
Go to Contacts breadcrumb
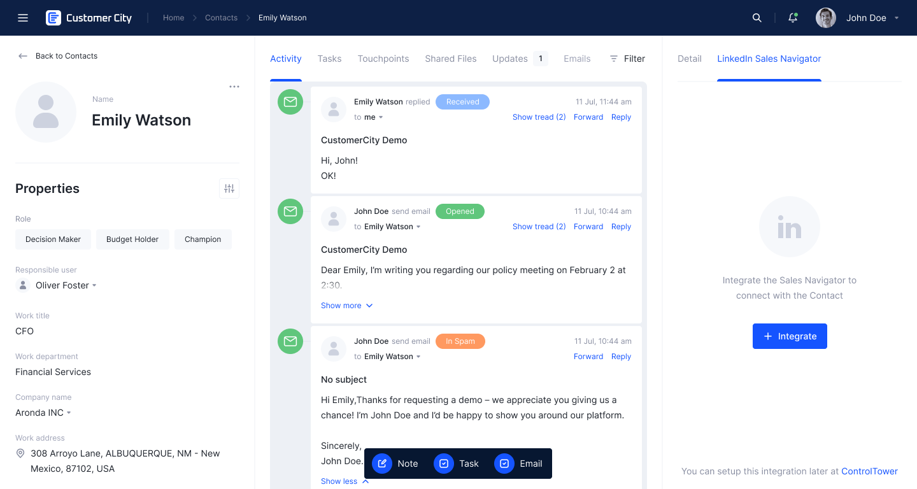click(221, 18)
